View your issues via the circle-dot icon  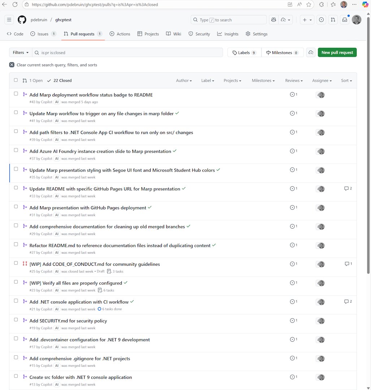point(321,19)
